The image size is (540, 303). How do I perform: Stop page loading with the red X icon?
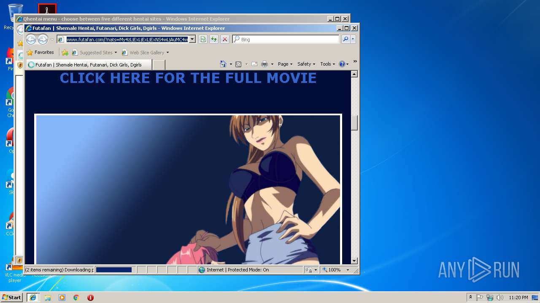pyautogui.click(x=225, y=39)
